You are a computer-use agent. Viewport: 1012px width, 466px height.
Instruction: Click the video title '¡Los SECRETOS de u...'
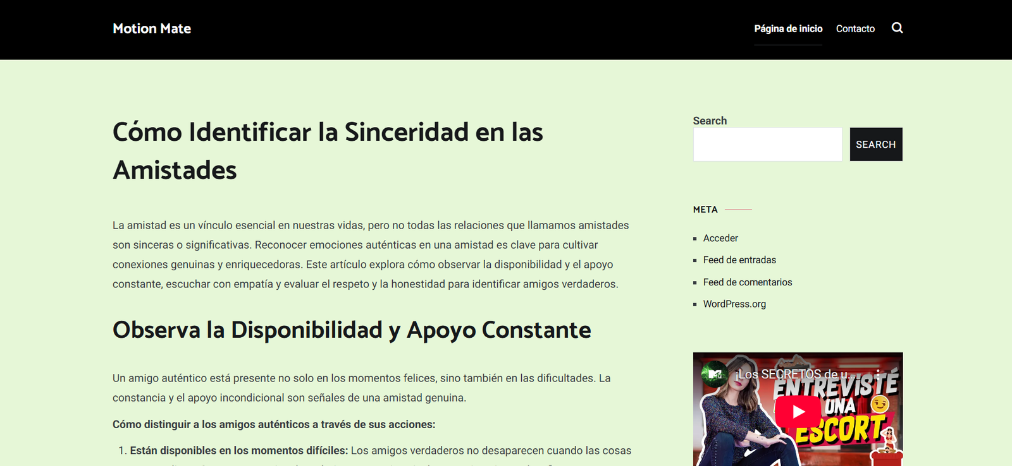[x=797, y=374]
